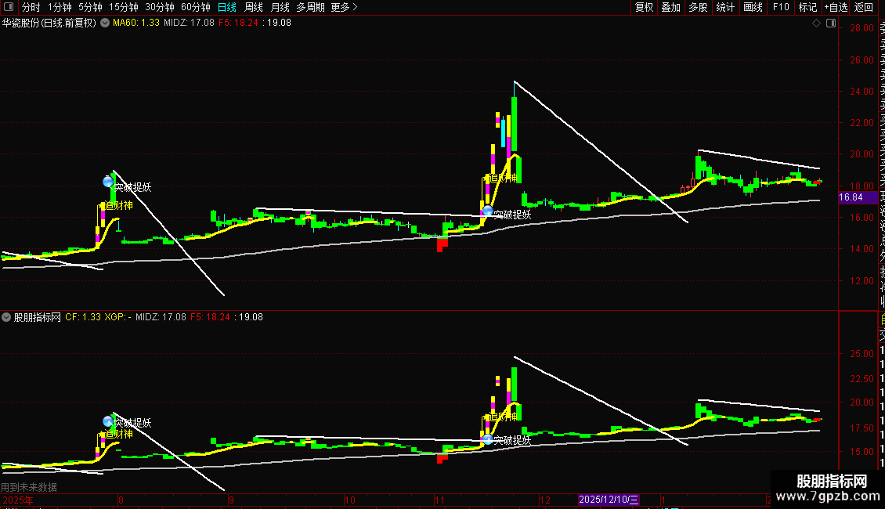Click the CF: 1.33 sub-chart value
The image size is (885, 509).
click(x=83, y=317)
